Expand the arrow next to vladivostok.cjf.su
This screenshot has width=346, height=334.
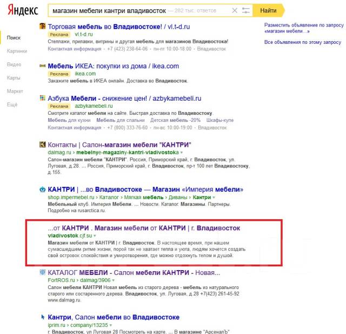point(95,236)
